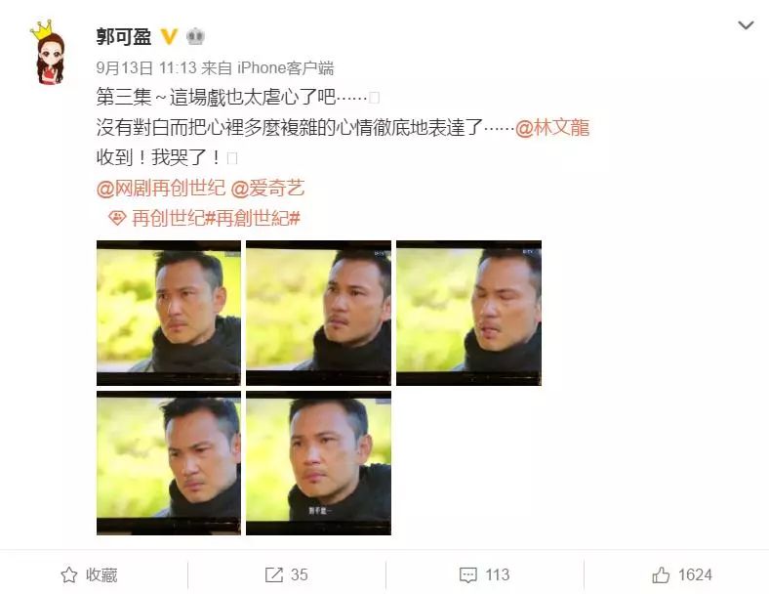Click the diamond super-topic icon

click(x=117, y=218)
